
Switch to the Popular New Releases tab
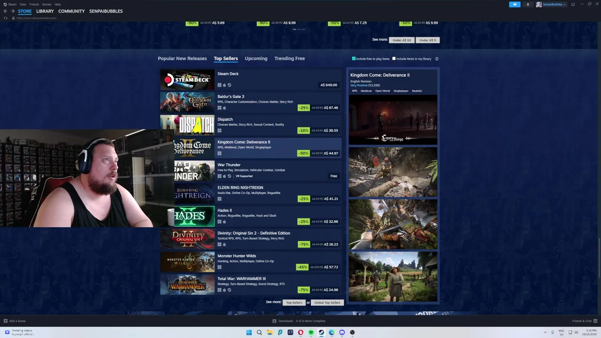tap(182, 59)
